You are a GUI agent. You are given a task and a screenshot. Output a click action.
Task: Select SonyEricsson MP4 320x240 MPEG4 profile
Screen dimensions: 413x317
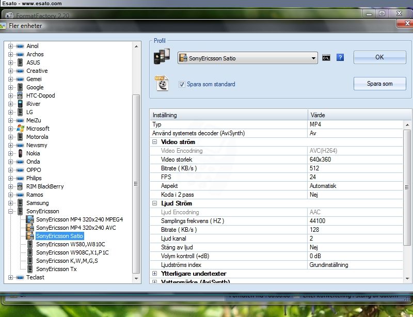point(80,219)
